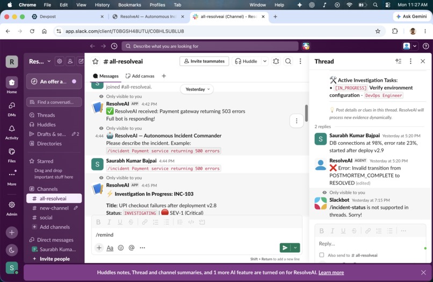
Task: Start a Huddle in channel
Action: (246, 61)
